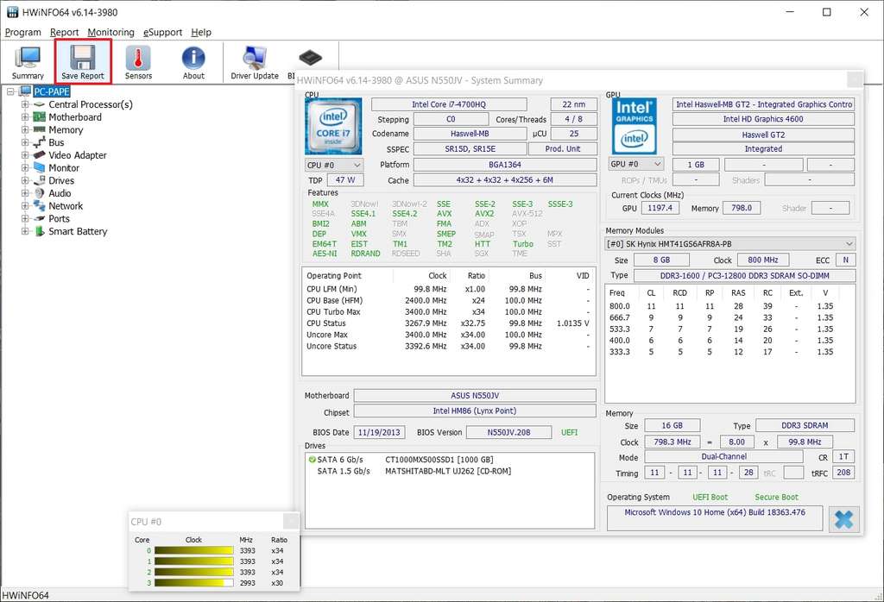884x602 pixels.
Task: Expand the Motherboard tree node
Action: [25, 117]
